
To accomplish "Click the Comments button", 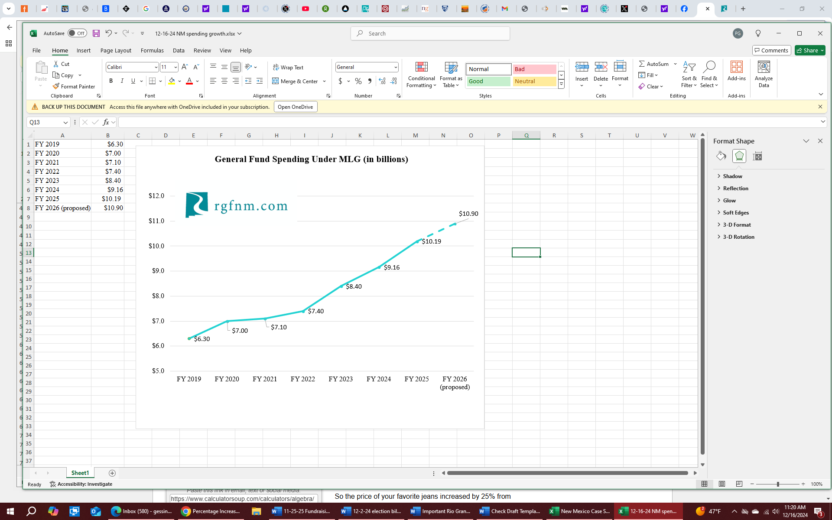I will pos(771,50).
